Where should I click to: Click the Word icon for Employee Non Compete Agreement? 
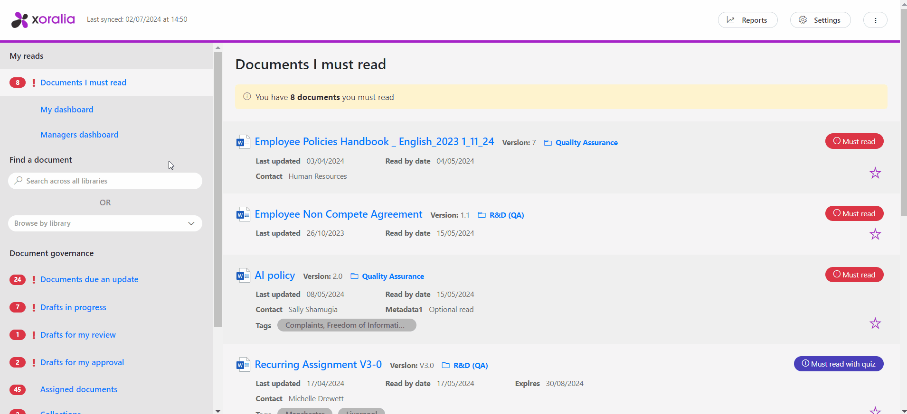(243, 214)
